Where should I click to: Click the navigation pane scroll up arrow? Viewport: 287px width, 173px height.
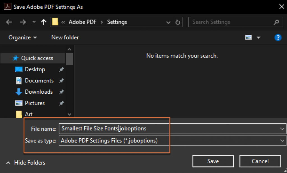[70, 49]
